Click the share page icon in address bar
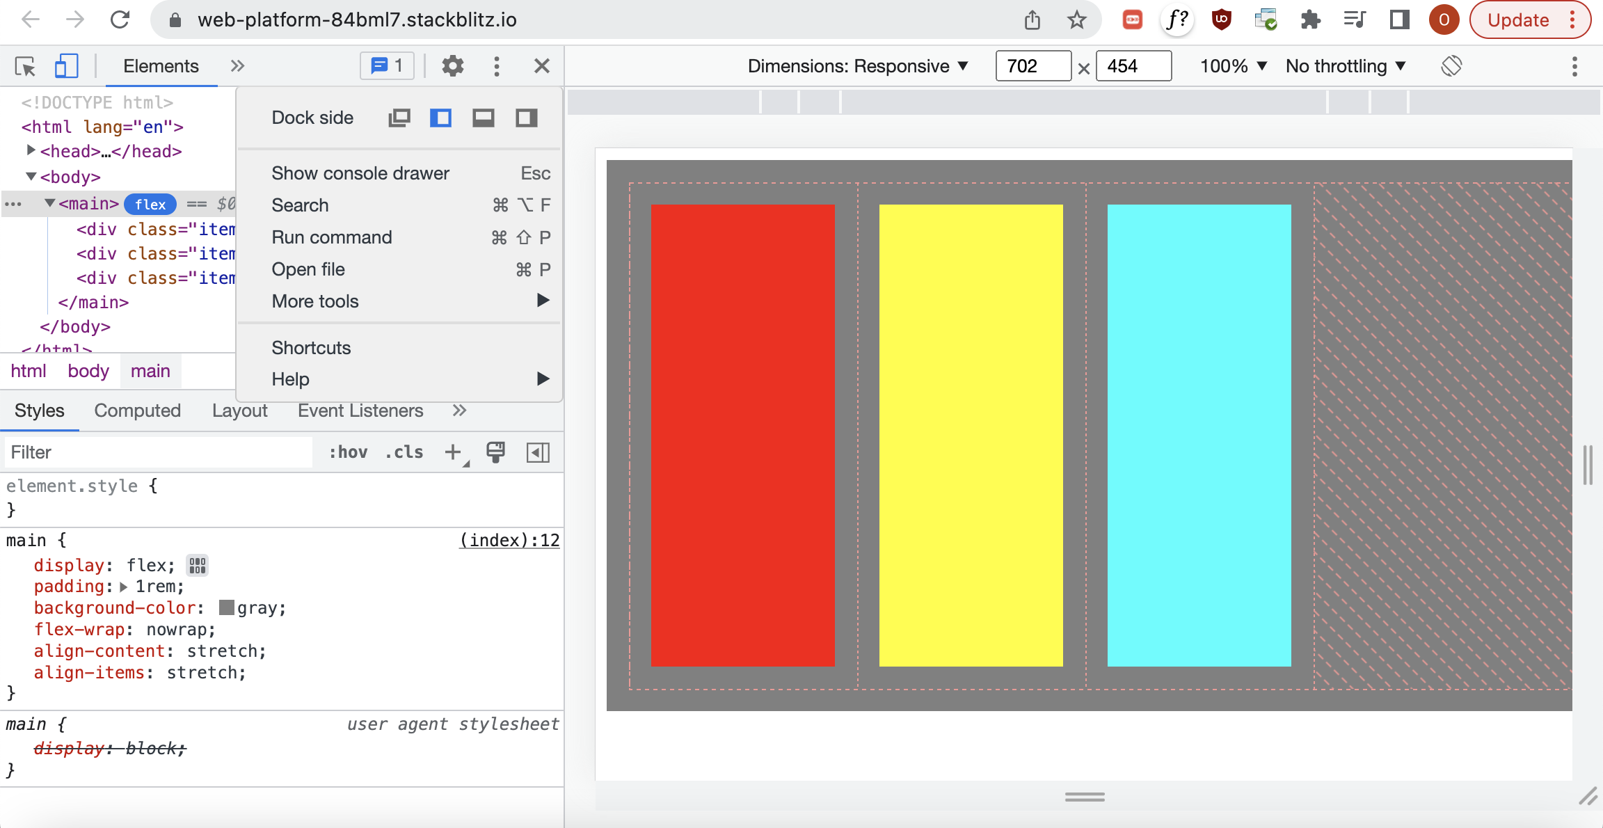The width and height of the screenshot is (1603, 828). coord(1032,19)
